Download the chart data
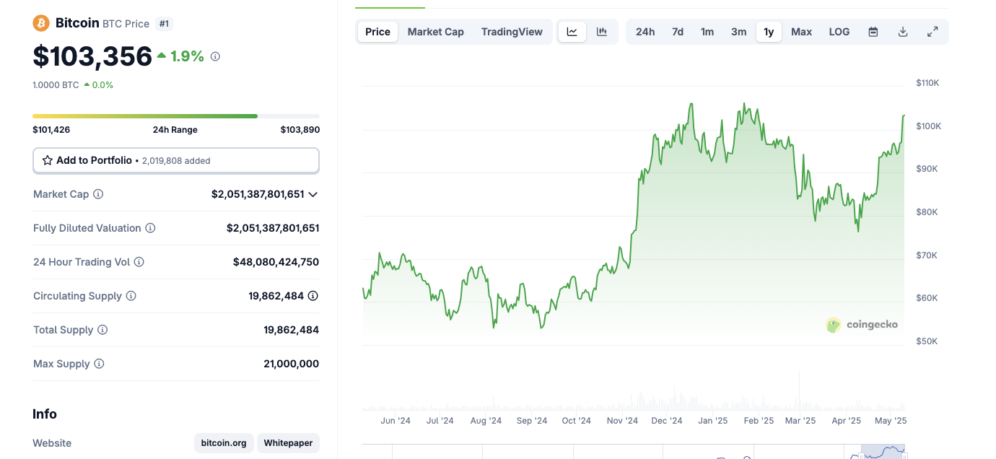The height and width of the screenshot is (459, 996). (x=903, y=32)
